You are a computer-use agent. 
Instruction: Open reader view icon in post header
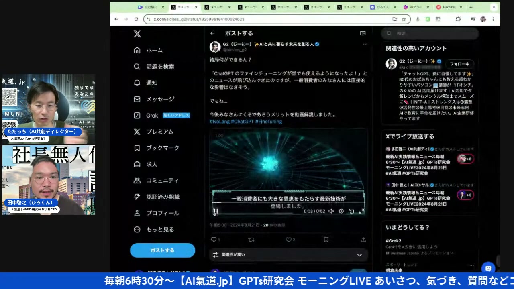click(x=363, y=33)
